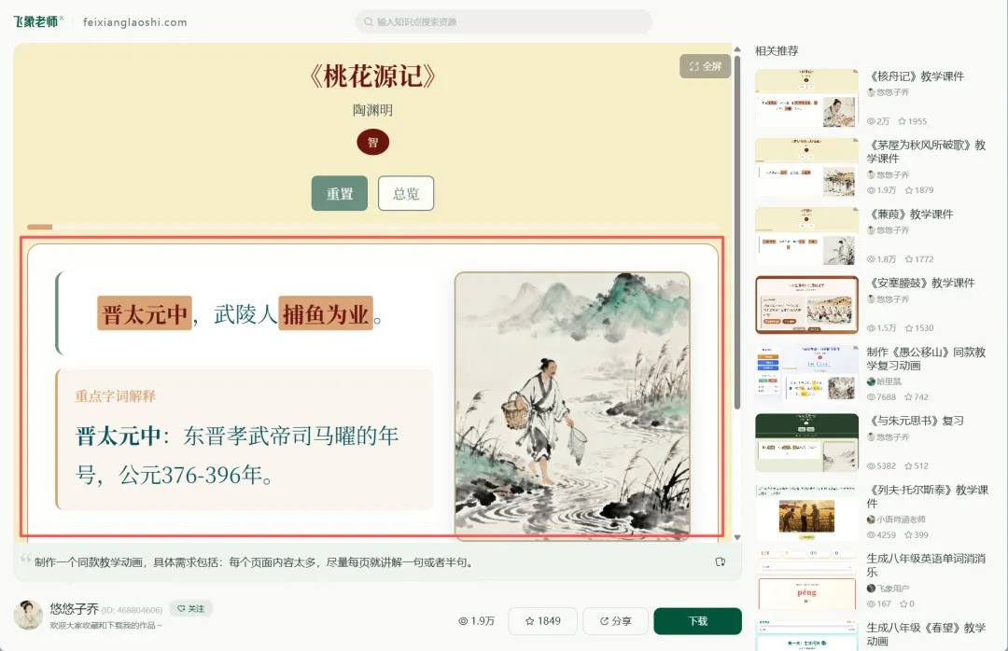Click the eye icon beside 4259

pos(871,534)
